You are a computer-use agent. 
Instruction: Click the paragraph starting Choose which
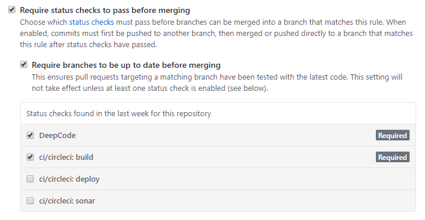click(x=216, y=33)
